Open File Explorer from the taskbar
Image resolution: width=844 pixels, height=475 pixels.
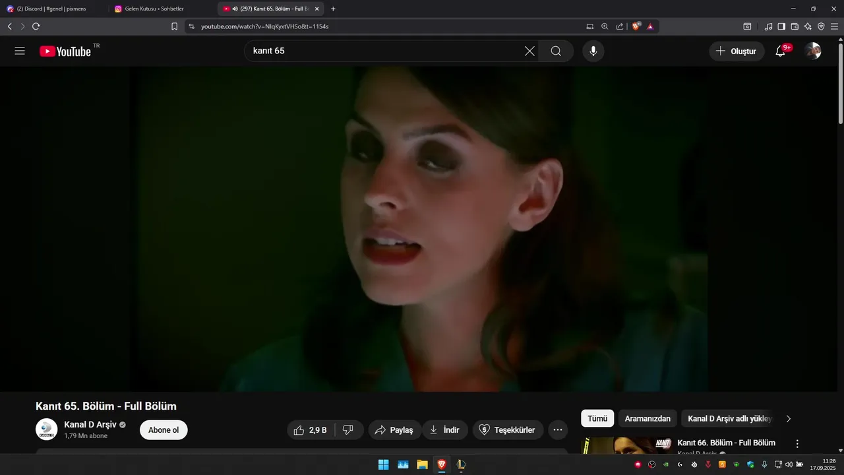[x=422, y=464]
